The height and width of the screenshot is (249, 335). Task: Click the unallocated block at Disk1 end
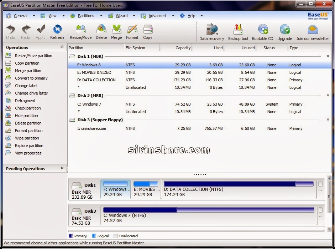pyautogui.click(x=320, y=189)
